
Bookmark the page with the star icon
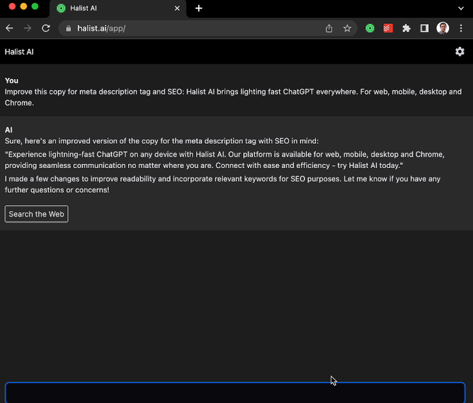[x=347, y=28]
